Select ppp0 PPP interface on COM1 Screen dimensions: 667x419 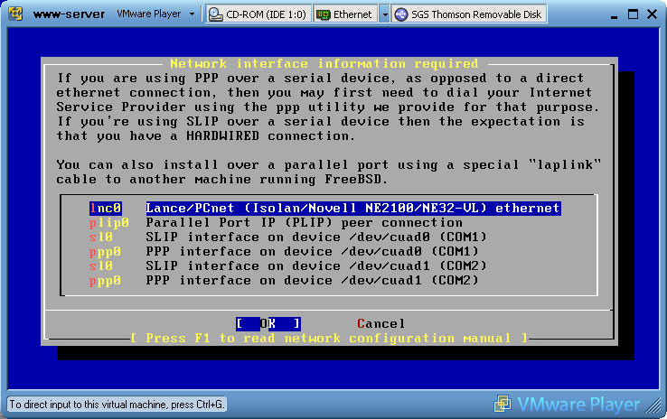(284, 251)
